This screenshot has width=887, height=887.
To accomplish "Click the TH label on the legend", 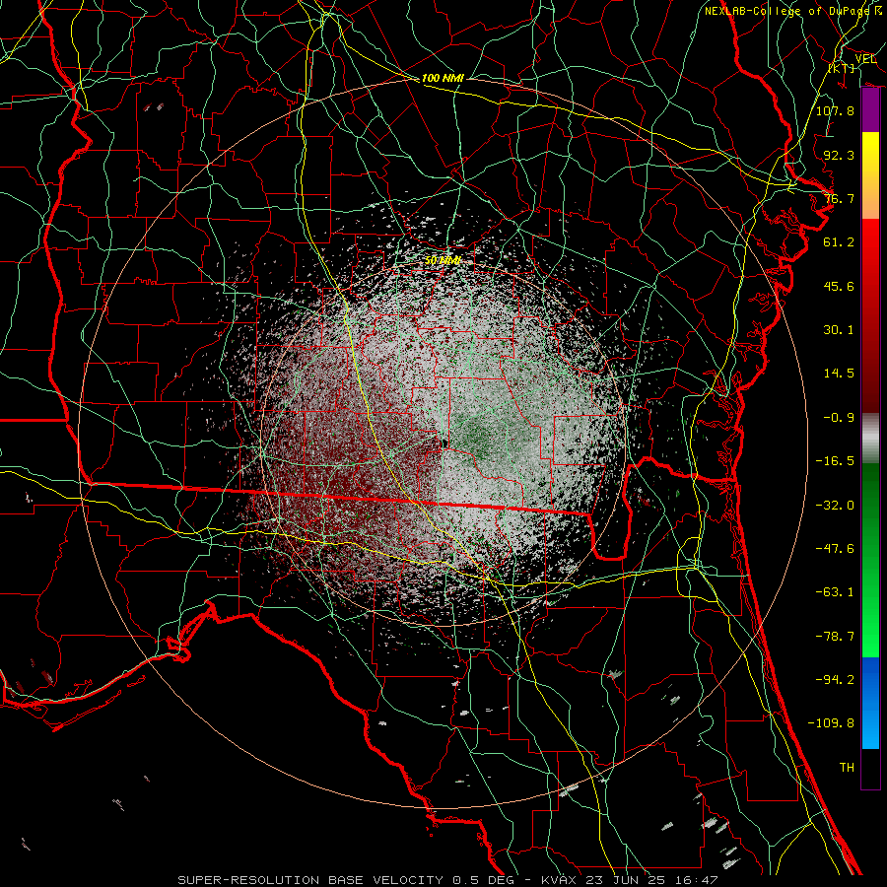I will [x=847, y=768].
